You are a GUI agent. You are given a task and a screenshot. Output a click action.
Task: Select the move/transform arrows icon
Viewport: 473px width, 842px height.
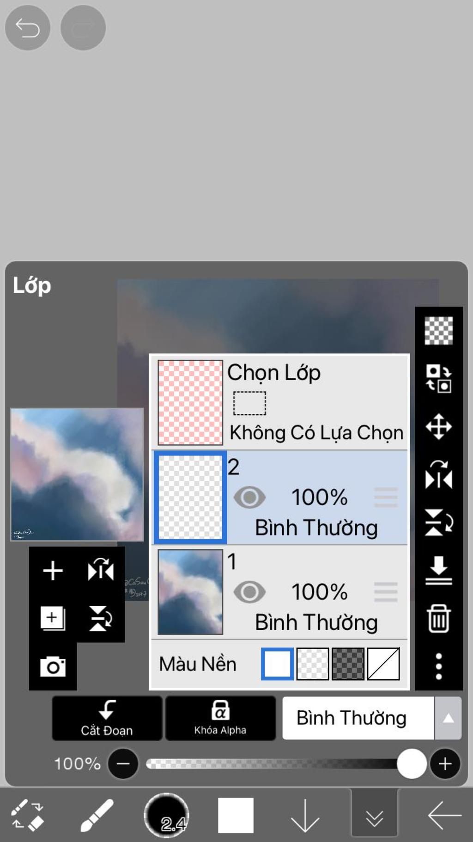click(438, 426)
